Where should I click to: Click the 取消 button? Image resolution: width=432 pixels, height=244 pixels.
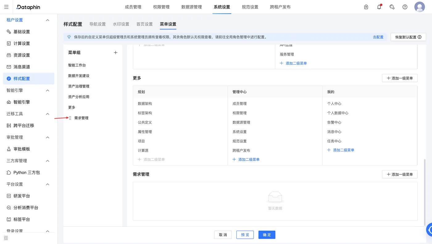pos(223,235)
